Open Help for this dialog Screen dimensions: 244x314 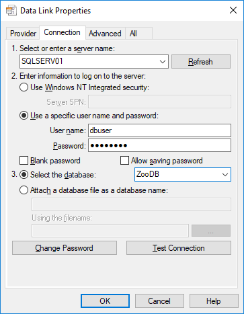coord(214,301)
